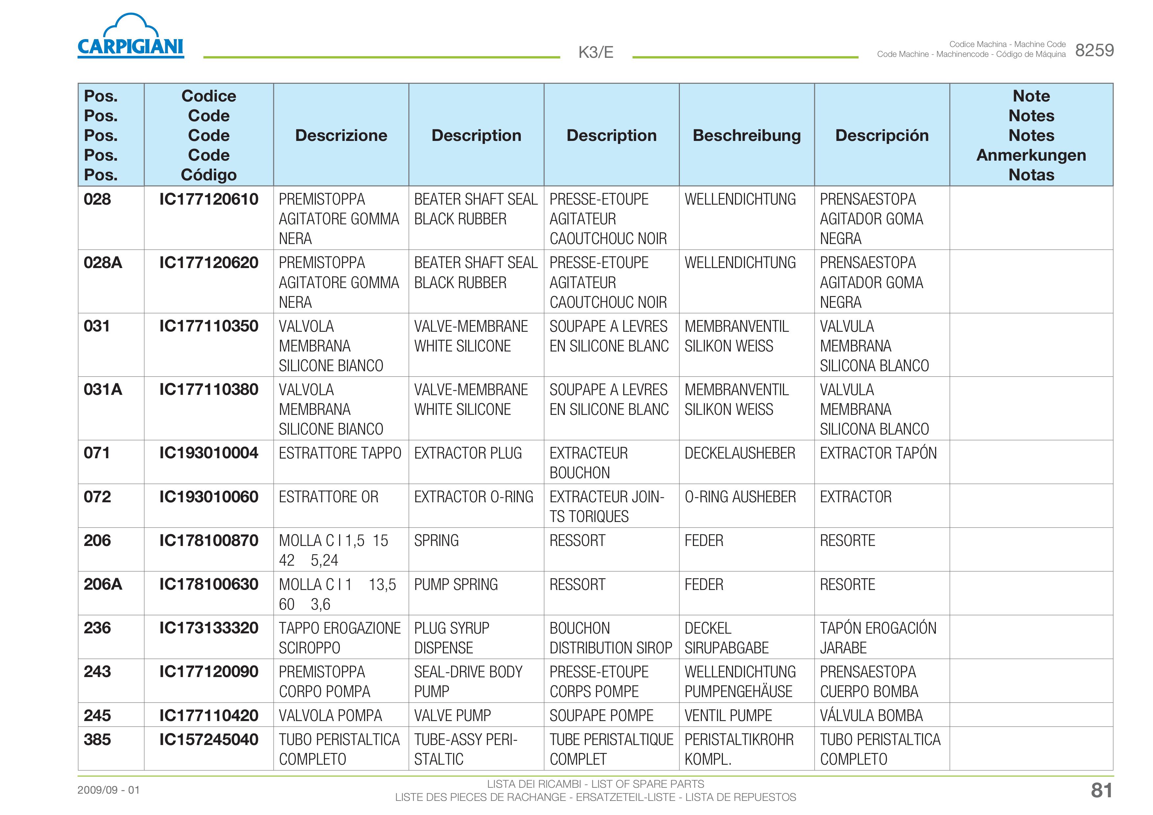Click machine code 8259 in header
The width and height of the screenshot is (1153, 815).
[1094, 50]
